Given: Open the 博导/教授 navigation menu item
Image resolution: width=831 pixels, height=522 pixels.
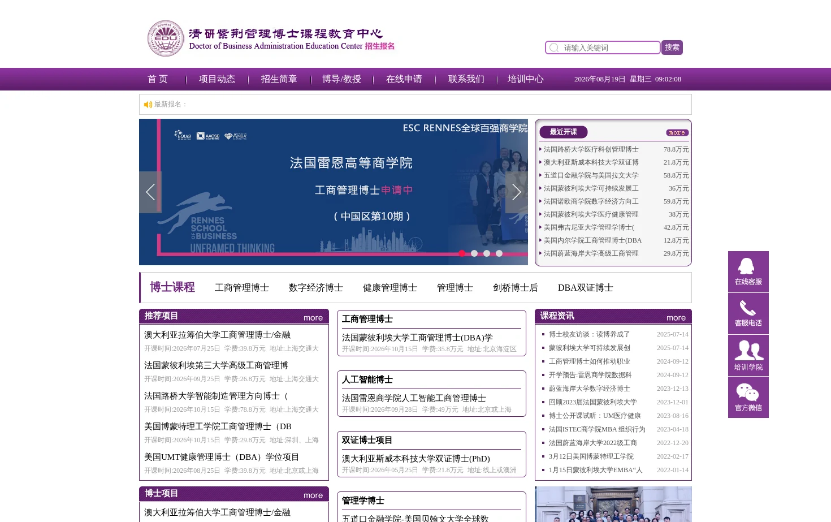Looking at the screenshot, I should click(x=342, y=79).
